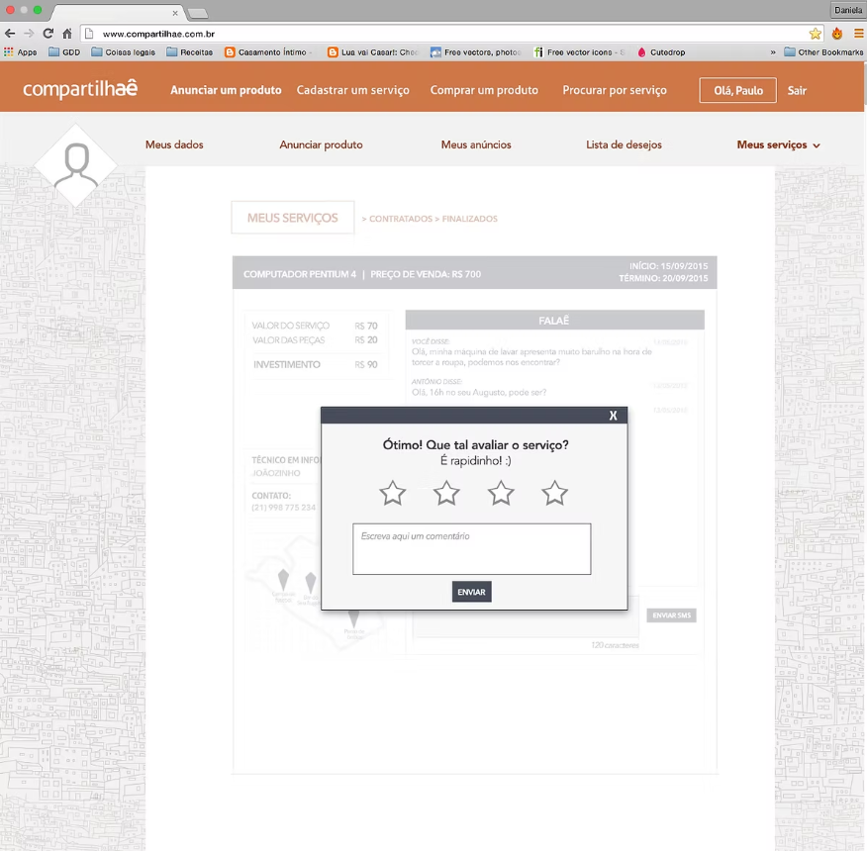This screenshot has width=867, height=851.
Task: Click the first rating star
Action: point(393,493)
